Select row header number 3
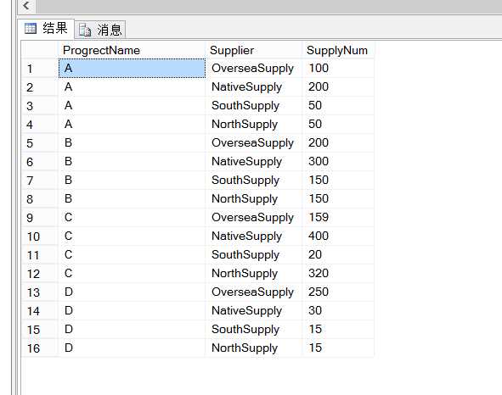This screenshot has height=395, width=502. (40, 105)
